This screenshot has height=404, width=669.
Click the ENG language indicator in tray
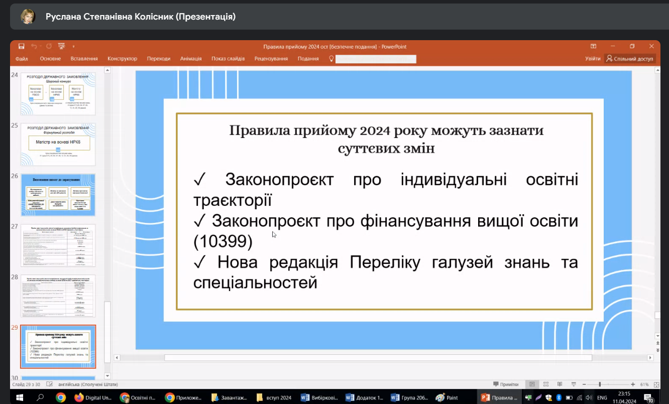pyautogui.click(x=602, y=397)
